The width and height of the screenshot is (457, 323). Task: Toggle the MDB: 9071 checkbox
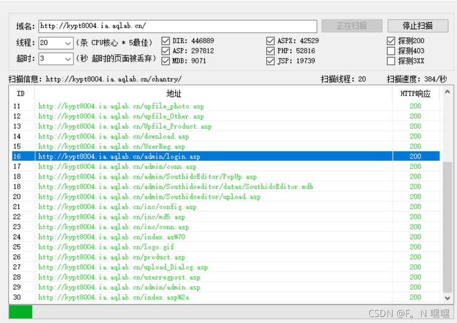[166, 61]
